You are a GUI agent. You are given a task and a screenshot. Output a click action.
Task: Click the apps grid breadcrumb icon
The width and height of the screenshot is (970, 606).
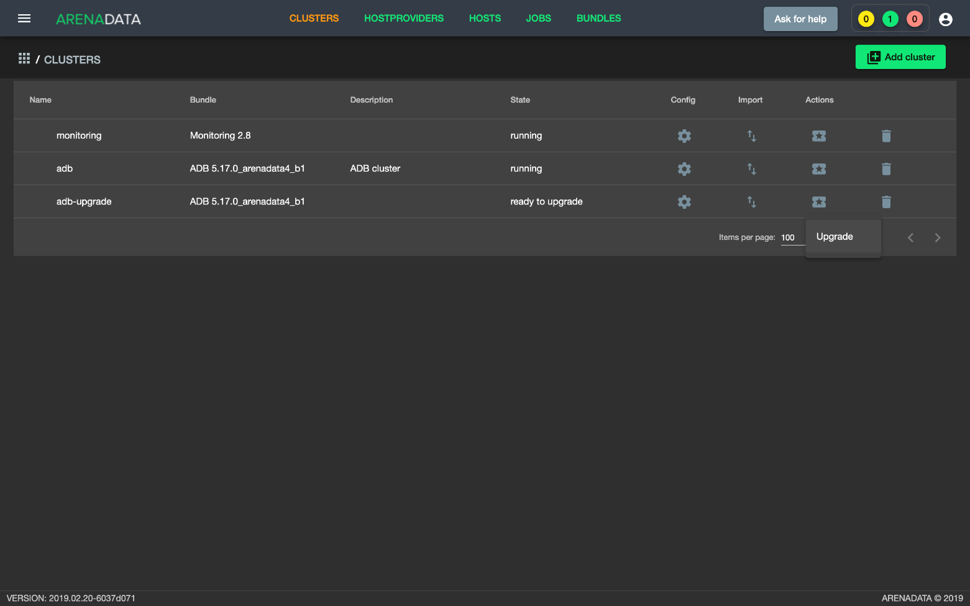[24, 58]
